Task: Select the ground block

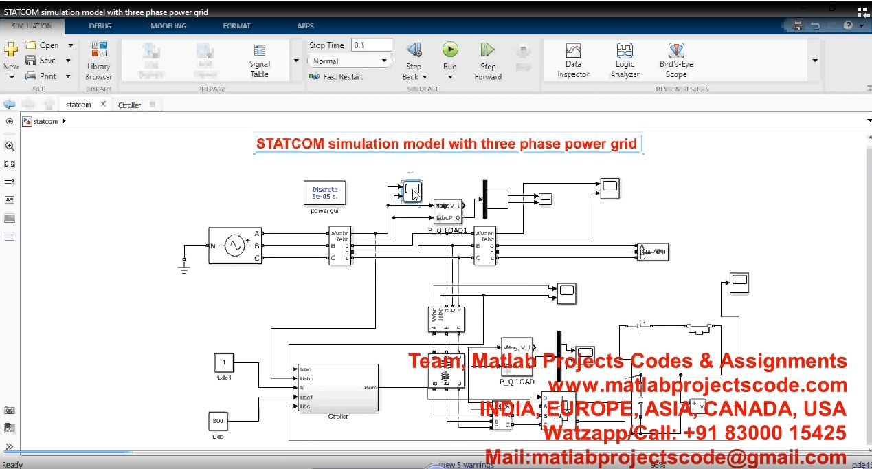Action: pyautogui.click(x=183, y=265)
